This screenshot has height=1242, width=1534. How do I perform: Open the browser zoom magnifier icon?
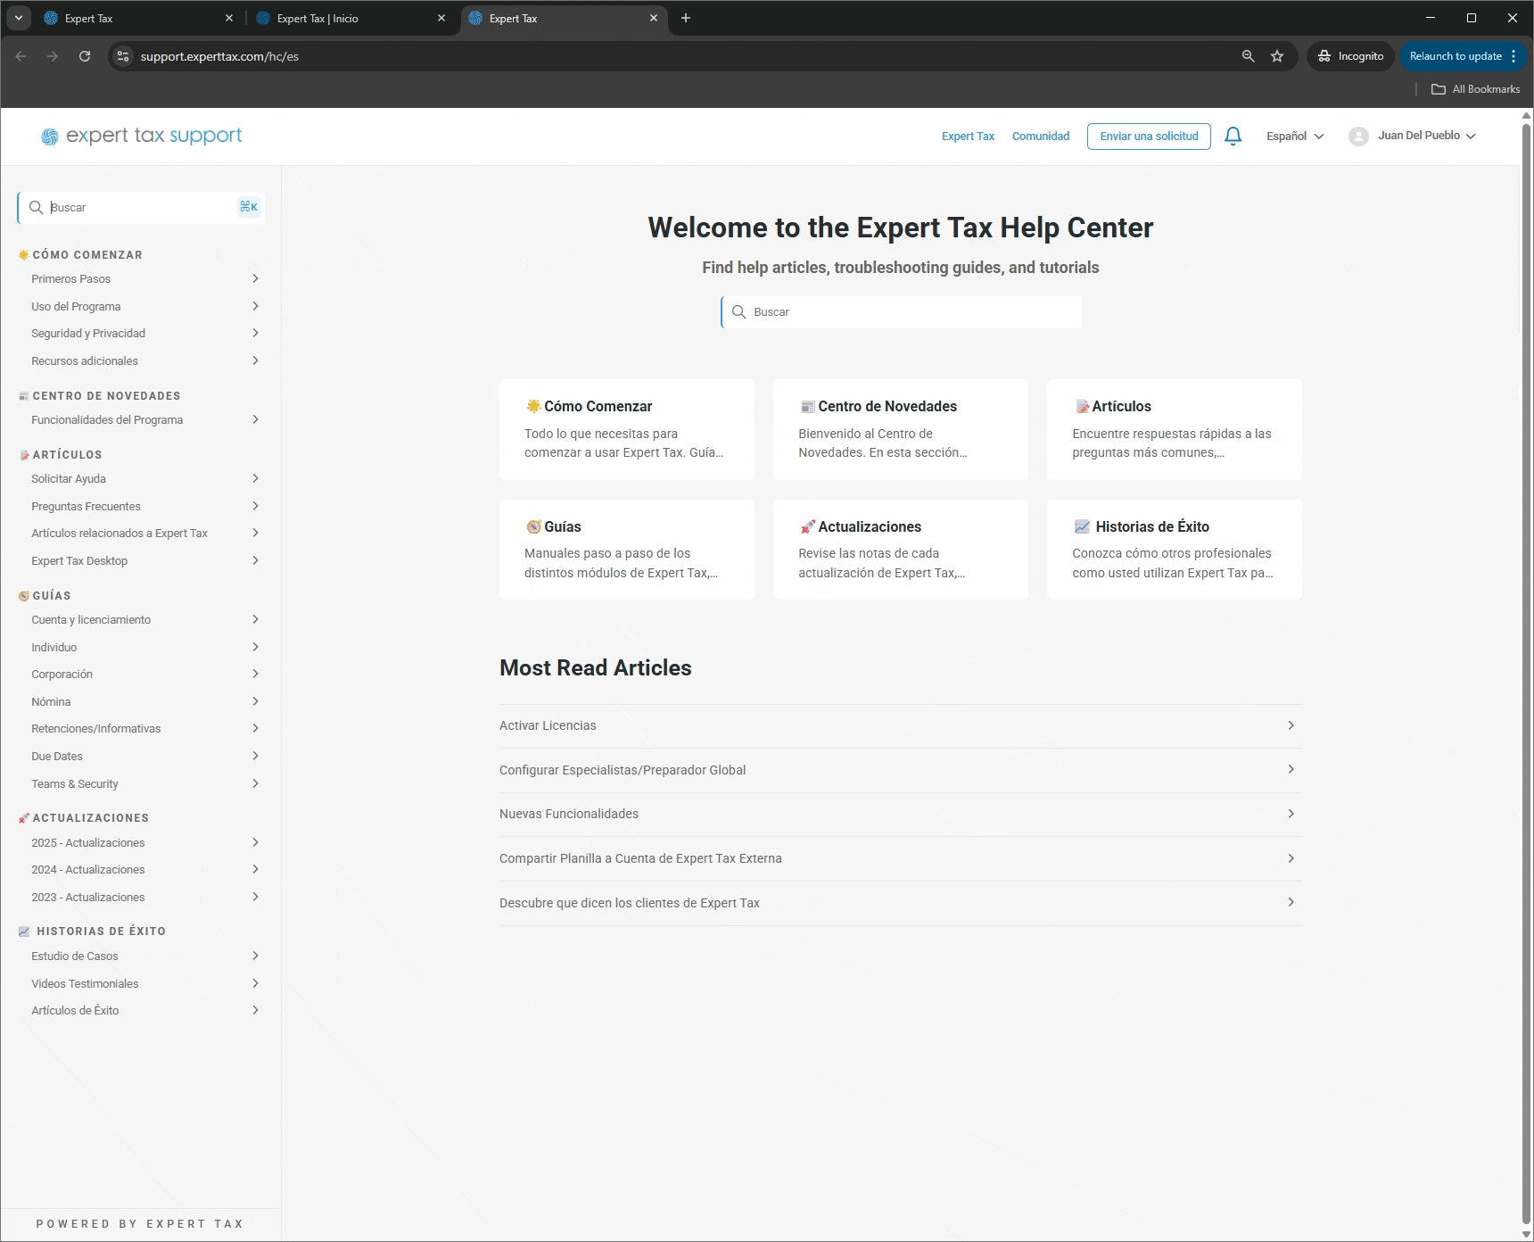tap(1248, 56)
